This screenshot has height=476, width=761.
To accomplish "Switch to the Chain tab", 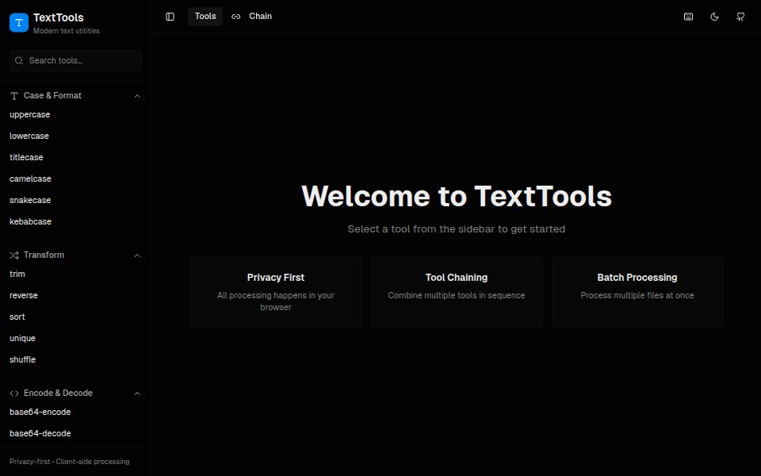I will coord(260,16).
